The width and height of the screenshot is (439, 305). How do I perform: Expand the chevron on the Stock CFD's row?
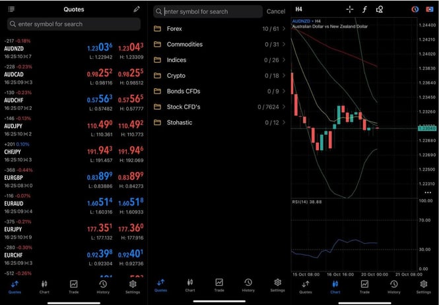click(x=284, y=107)
